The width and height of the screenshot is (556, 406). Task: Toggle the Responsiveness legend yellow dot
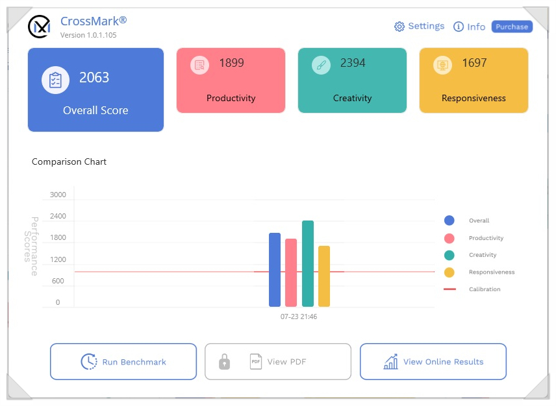pyautogui.click(x=449, y=272)
